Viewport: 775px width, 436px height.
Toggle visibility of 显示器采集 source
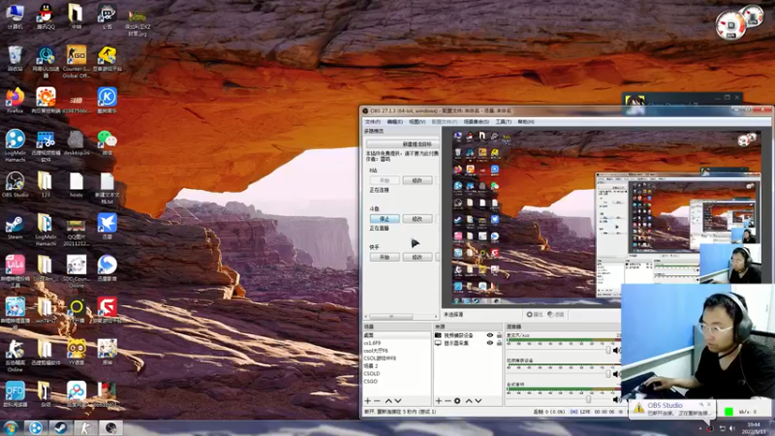point(490,343)
